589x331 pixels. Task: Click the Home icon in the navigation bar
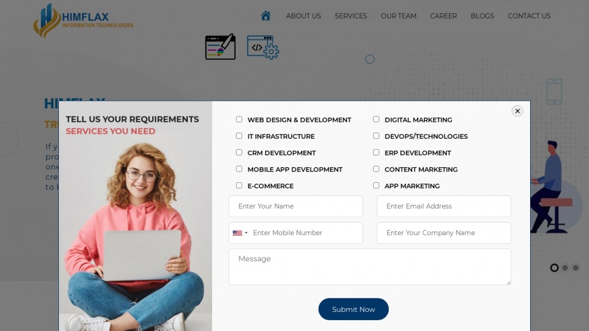[x=266, y=16]
